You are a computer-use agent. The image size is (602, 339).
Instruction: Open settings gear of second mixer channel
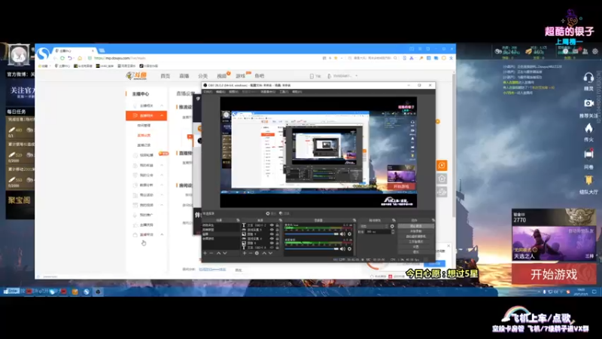[349, 249]
